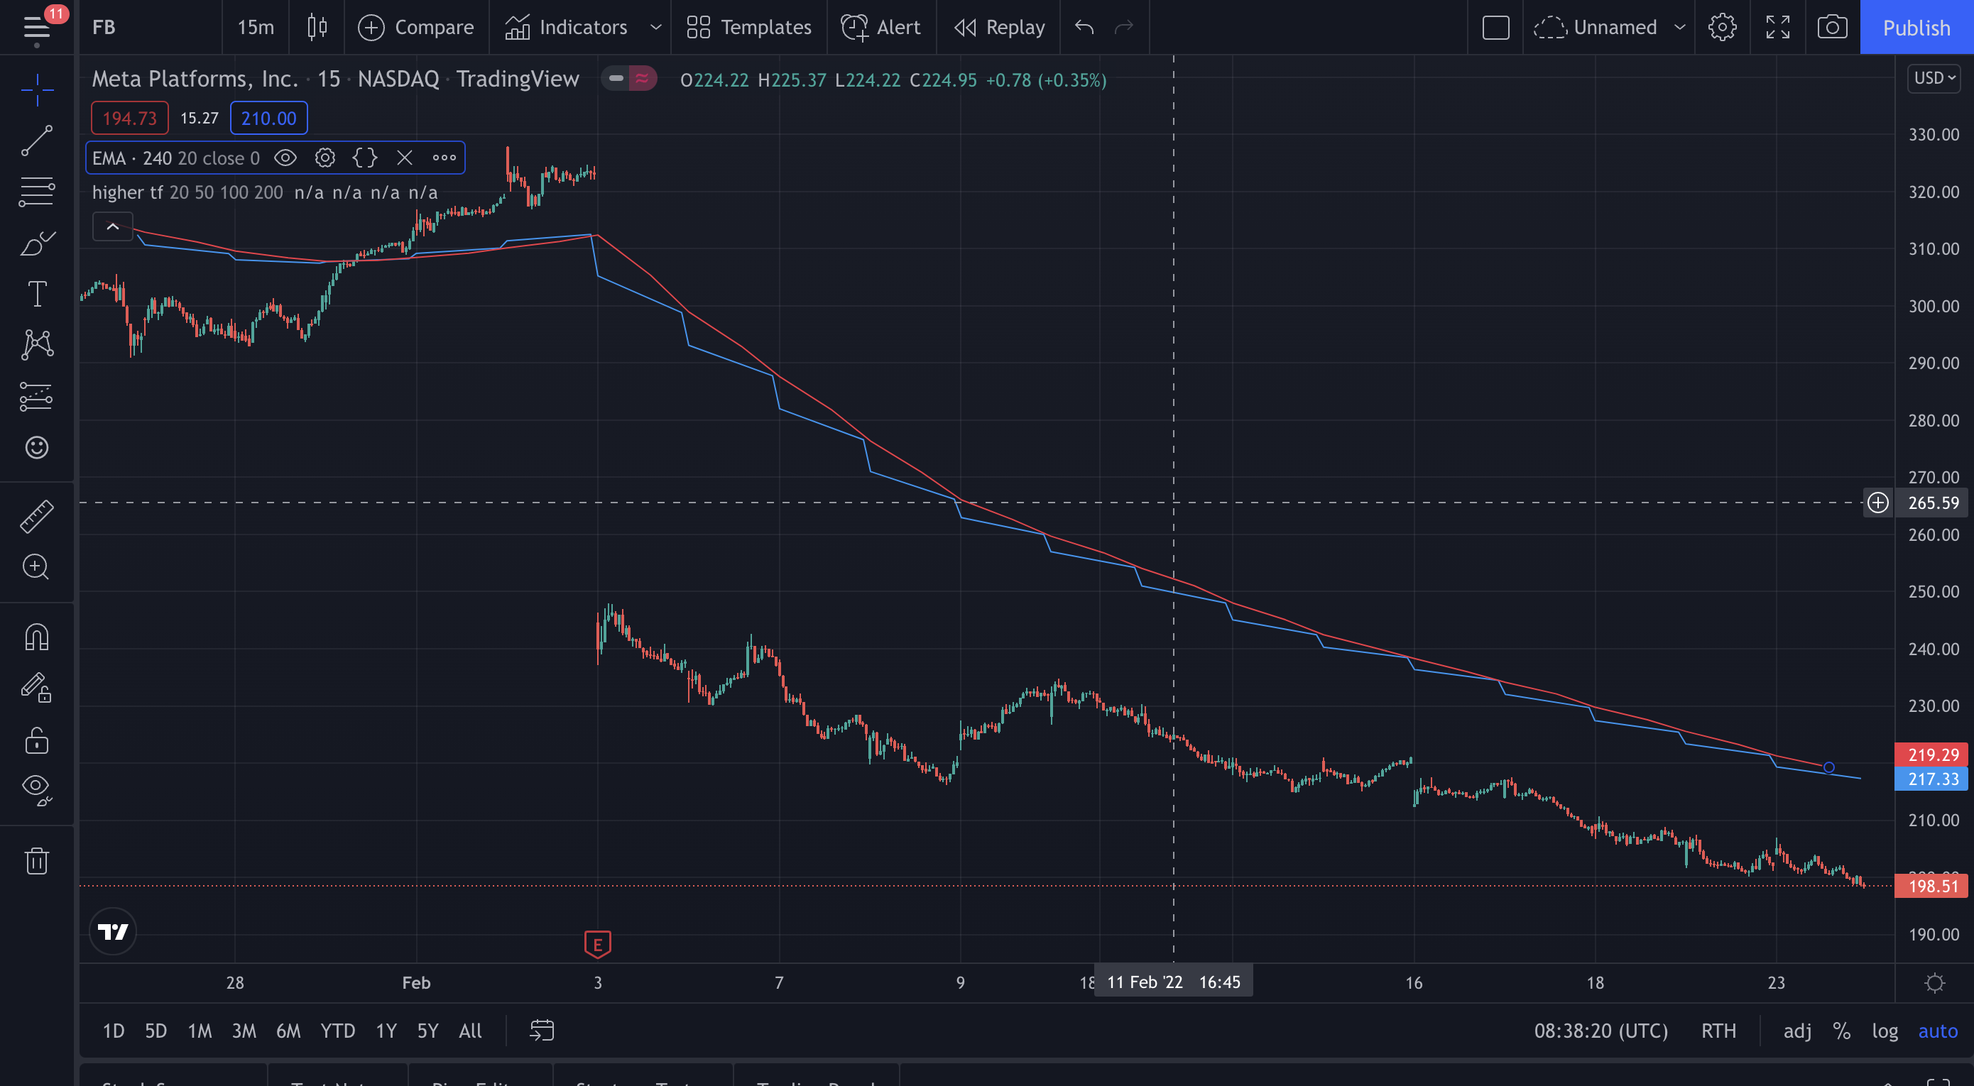Open the RTH session menu
The width and height of the screenshot is (1974, 1086).
click(x=1719, y=1031)
